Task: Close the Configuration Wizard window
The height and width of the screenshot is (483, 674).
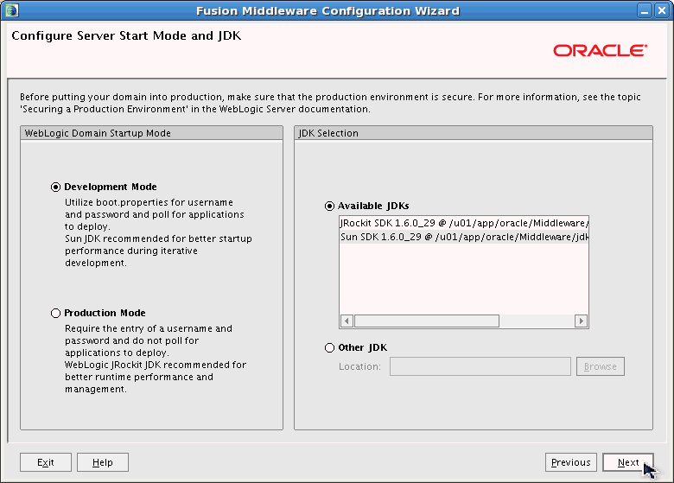Action: (x=662, y=10)
